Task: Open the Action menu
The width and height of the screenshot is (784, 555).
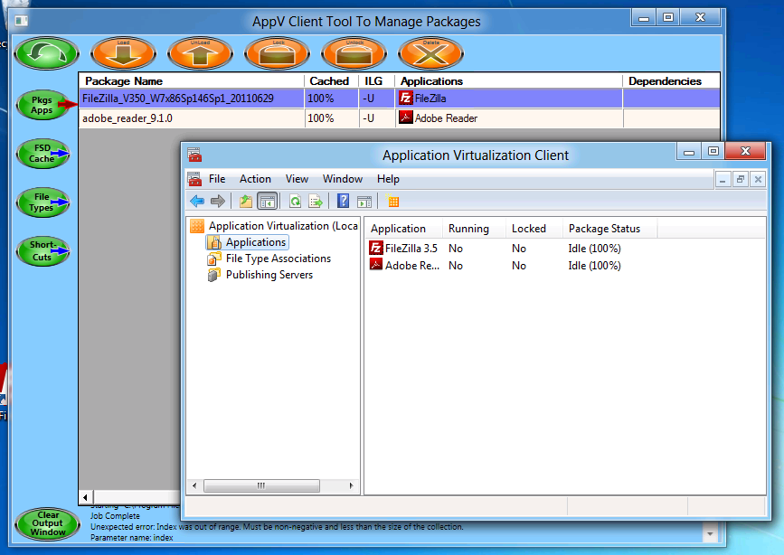Action: 255,179
